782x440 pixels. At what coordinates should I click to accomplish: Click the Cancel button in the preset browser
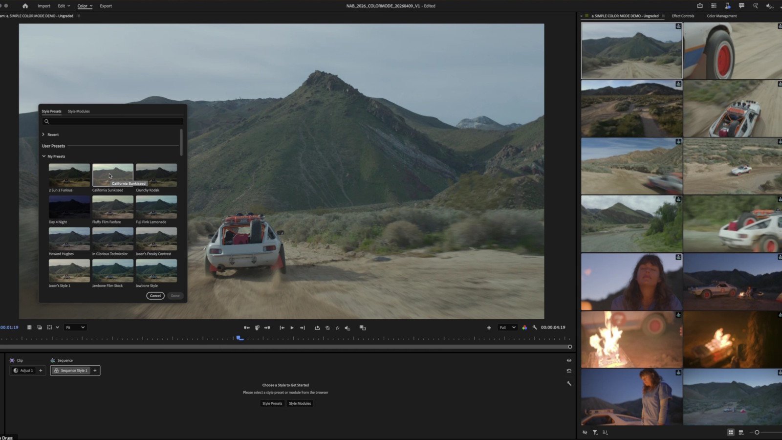click(x=155, y=295)
